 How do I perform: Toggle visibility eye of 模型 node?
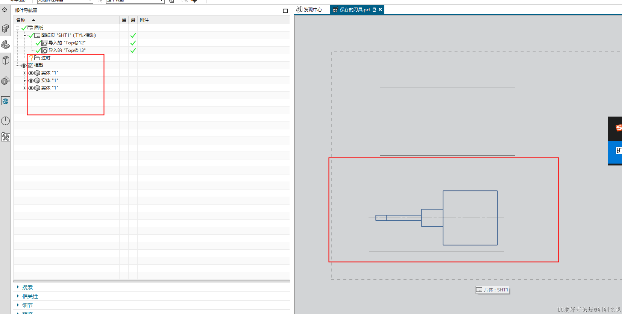(24, 65)
